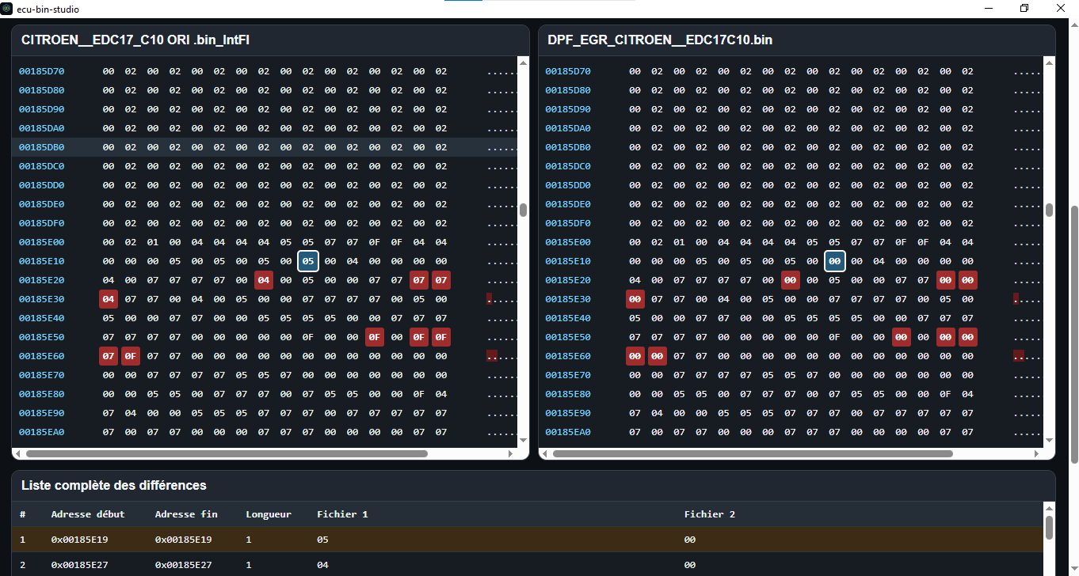Click the down arrow of the DPF_EGR pane vertical scrollbar

click(x=1050, y=440)
